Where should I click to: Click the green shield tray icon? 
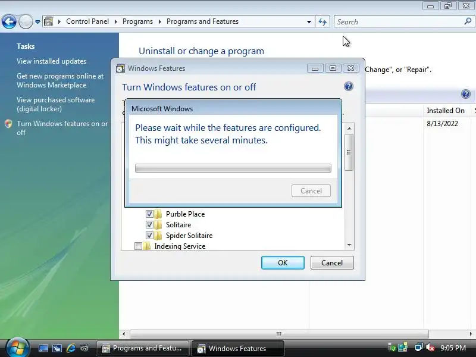click(x=392, y=348)
